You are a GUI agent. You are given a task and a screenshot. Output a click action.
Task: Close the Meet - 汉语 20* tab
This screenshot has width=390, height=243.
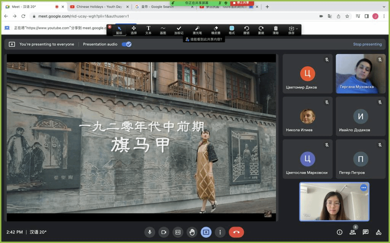pyautogui.click(x=63, y=7)
